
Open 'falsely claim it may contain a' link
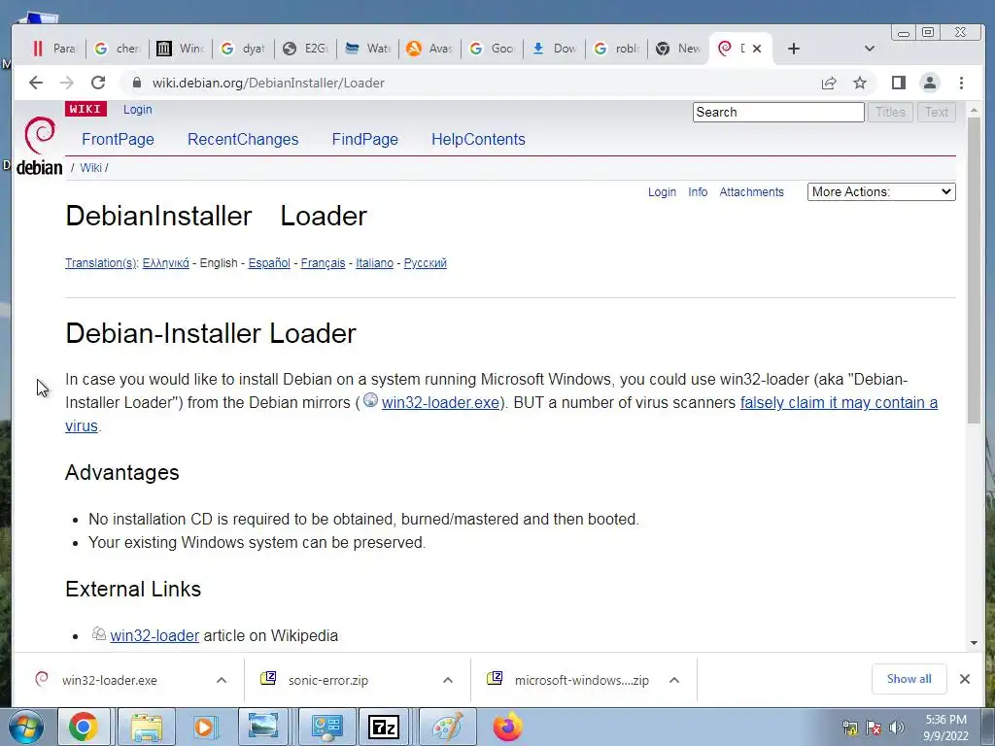coord(839,403)
